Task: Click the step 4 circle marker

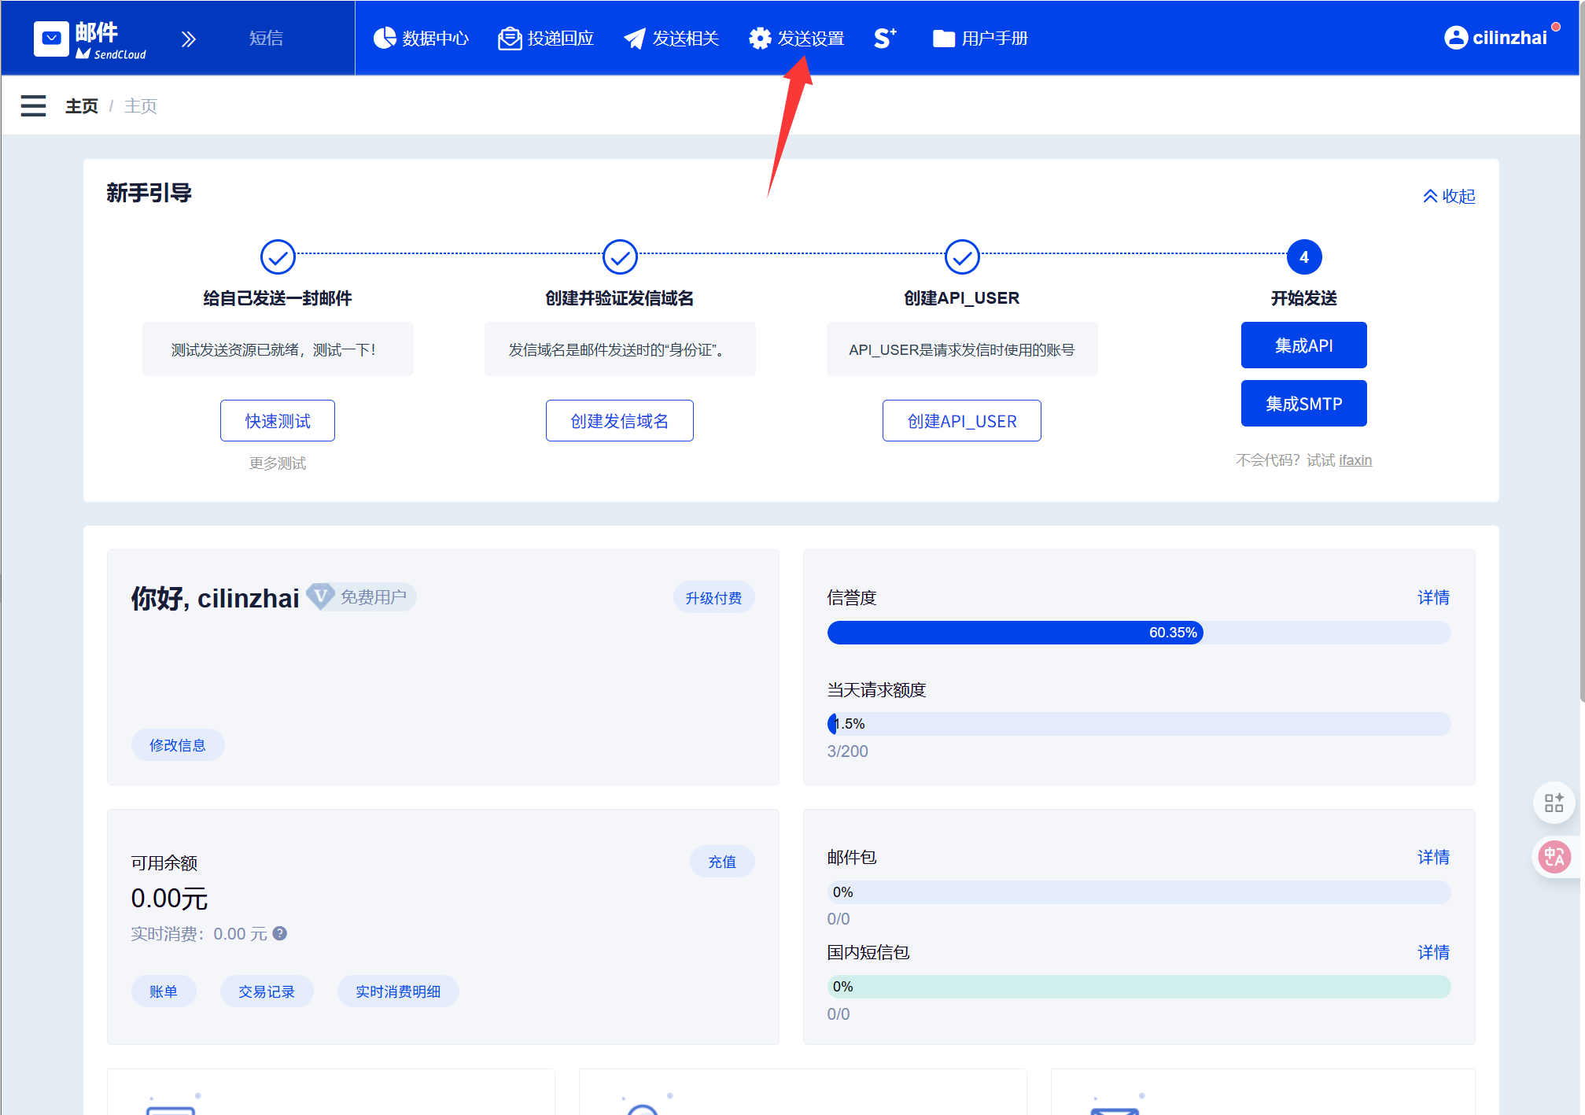Action: click(1303, 257)
